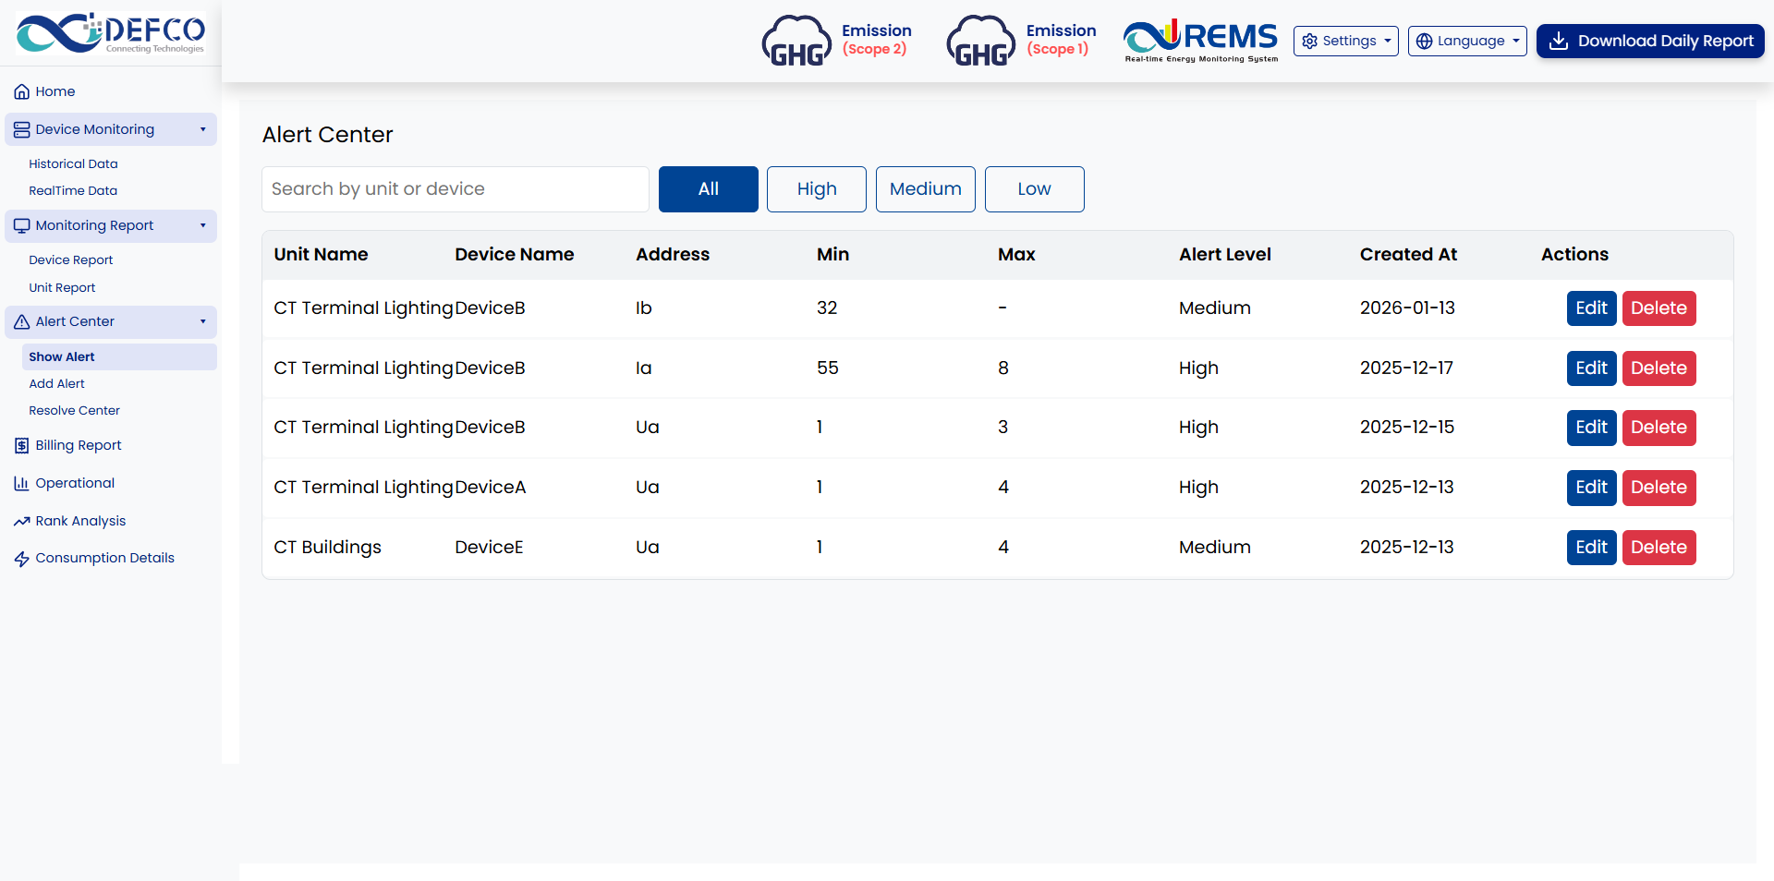Screen dimensions: 1774x881
Task: Open GHG Emission Scope 1 icon
Action: pos(981,41)
